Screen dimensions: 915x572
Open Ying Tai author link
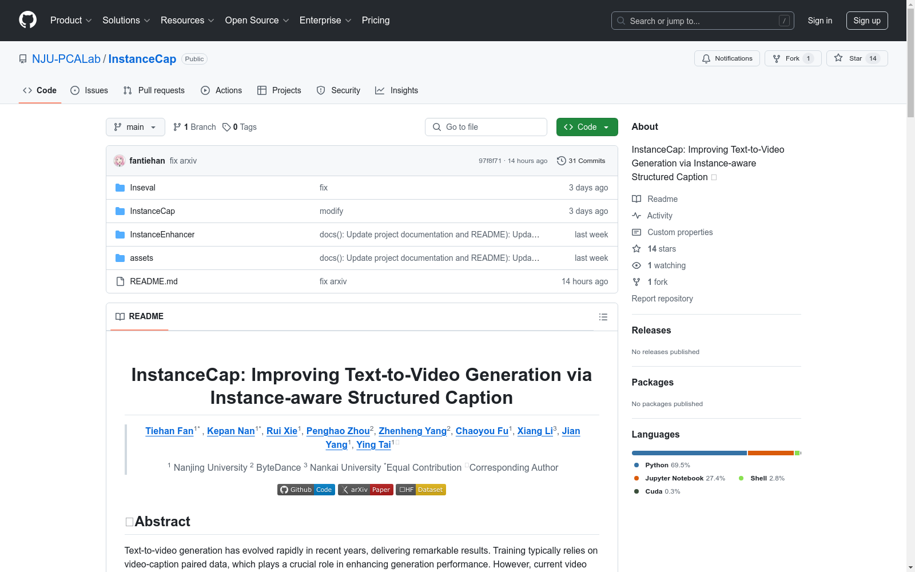pos(374,445)
